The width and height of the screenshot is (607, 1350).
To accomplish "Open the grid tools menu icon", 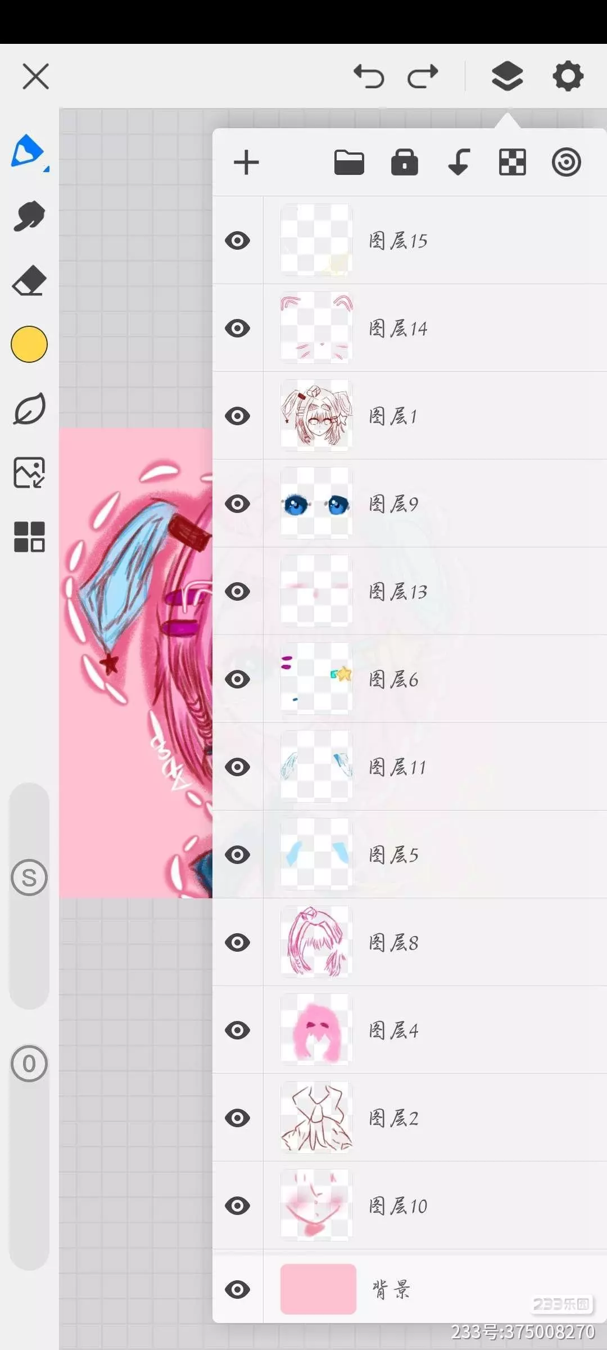I will click(x=29, y=537).
